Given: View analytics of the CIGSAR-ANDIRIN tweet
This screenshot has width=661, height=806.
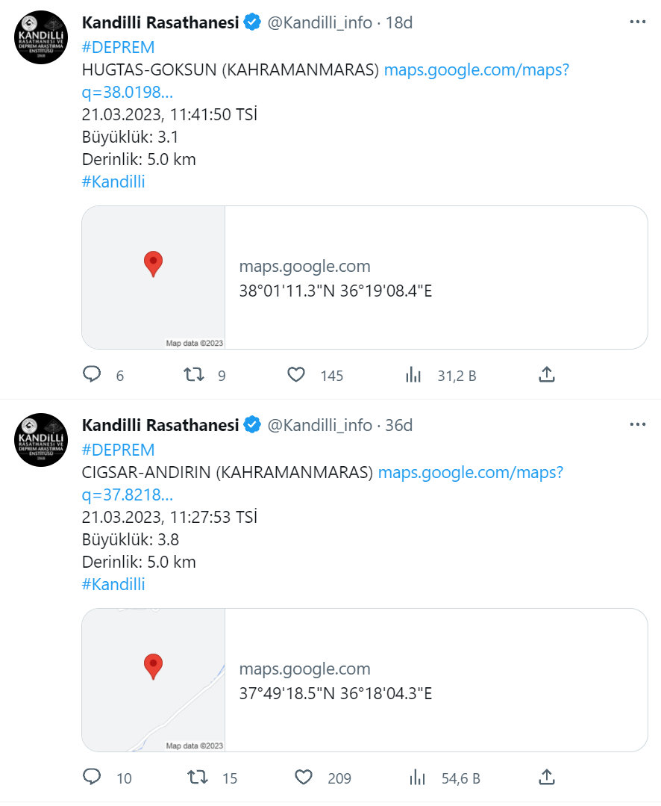Looking at the screenshot, I should (x=417, y=778).
